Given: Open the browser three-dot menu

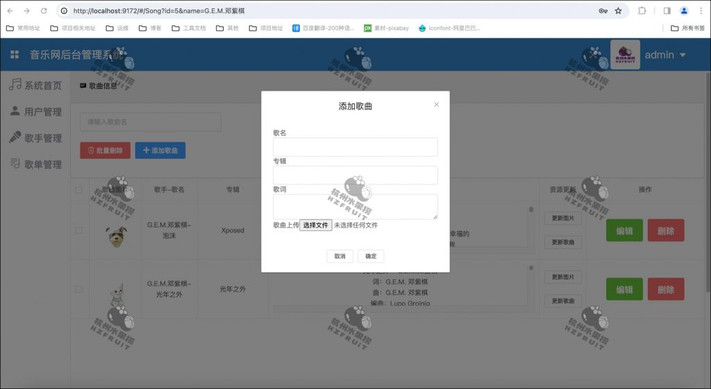Looking at the screenshot, I should [x=701, y=10].
